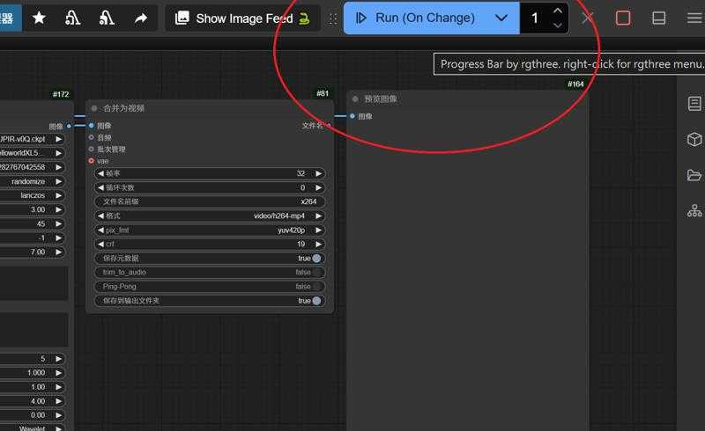
Task: Enable the trim_to_audio toggle
Action: (x=316, y=273)
